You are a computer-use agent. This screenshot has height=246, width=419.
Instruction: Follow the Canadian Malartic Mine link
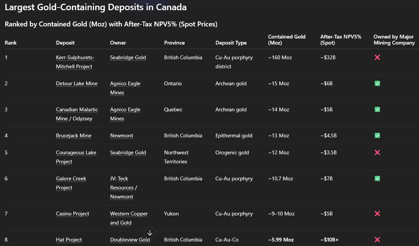tap(77, 109)
